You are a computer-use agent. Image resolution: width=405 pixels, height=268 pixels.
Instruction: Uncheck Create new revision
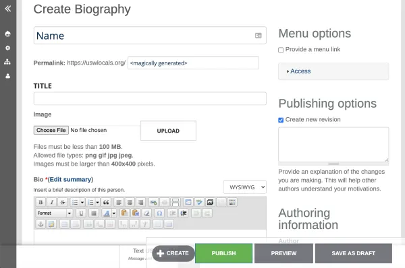281,120
